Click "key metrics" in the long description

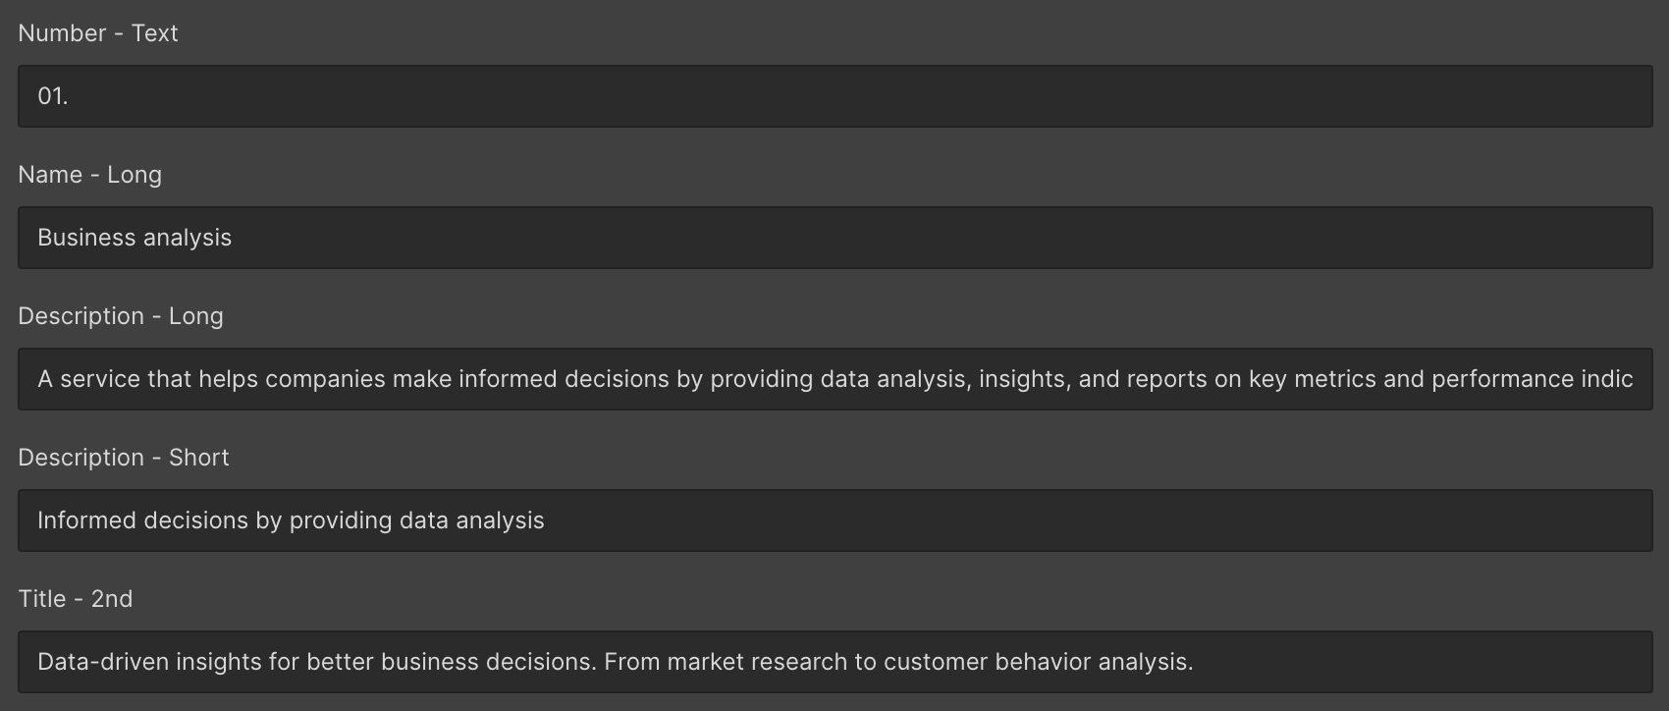coord(1312,379)
